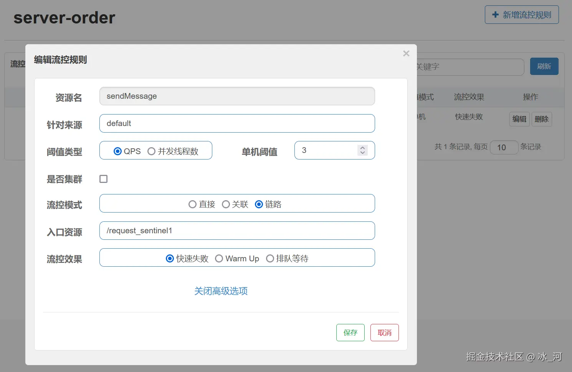Select the QPS threshold type

117,151
